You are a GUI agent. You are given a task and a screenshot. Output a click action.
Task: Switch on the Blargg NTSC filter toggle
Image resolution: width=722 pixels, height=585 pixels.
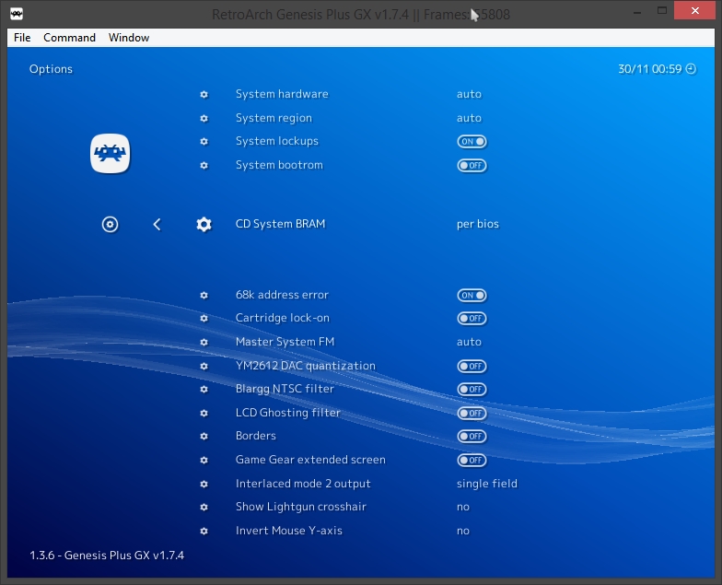[472, 389]
